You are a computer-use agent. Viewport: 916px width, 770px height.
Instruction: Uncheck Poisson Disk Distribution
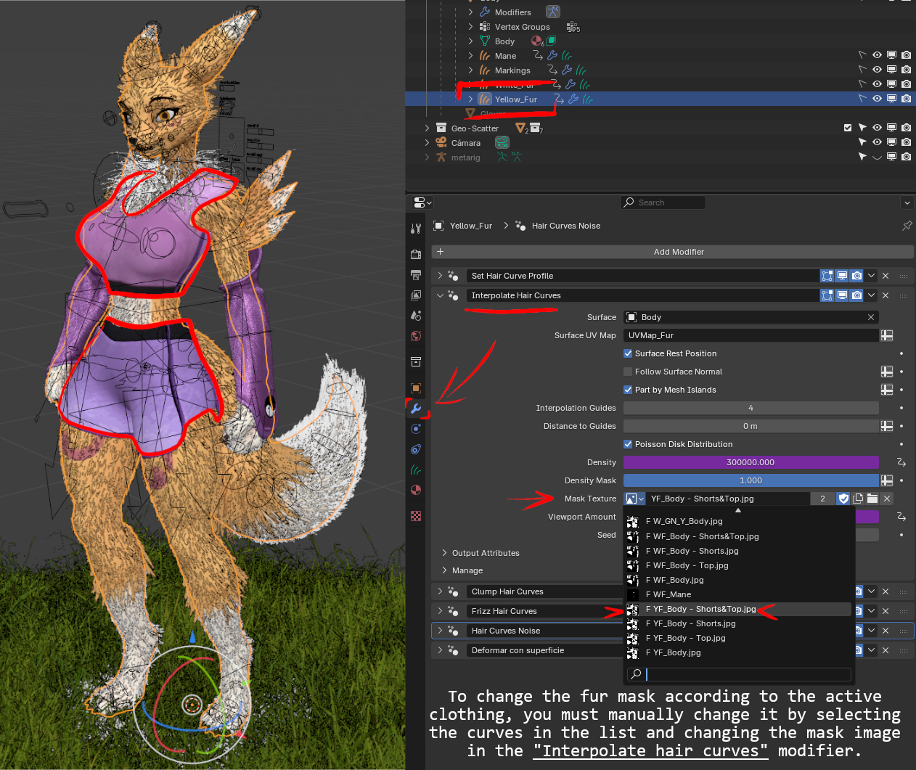[628, 444]
